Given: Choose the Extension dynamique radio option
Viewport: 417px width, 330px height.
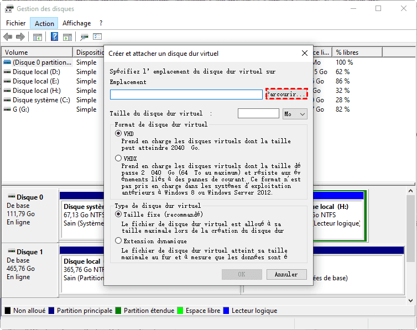Looking at the screenshot, I should pos(118,241).
